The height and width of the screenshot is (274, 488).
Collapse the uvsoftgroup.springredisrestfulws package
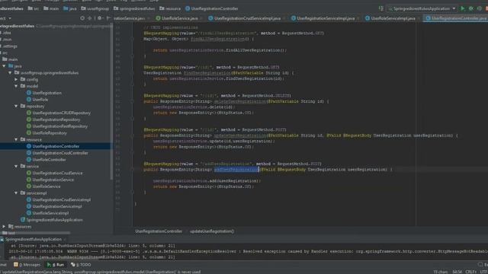(10, 73)
